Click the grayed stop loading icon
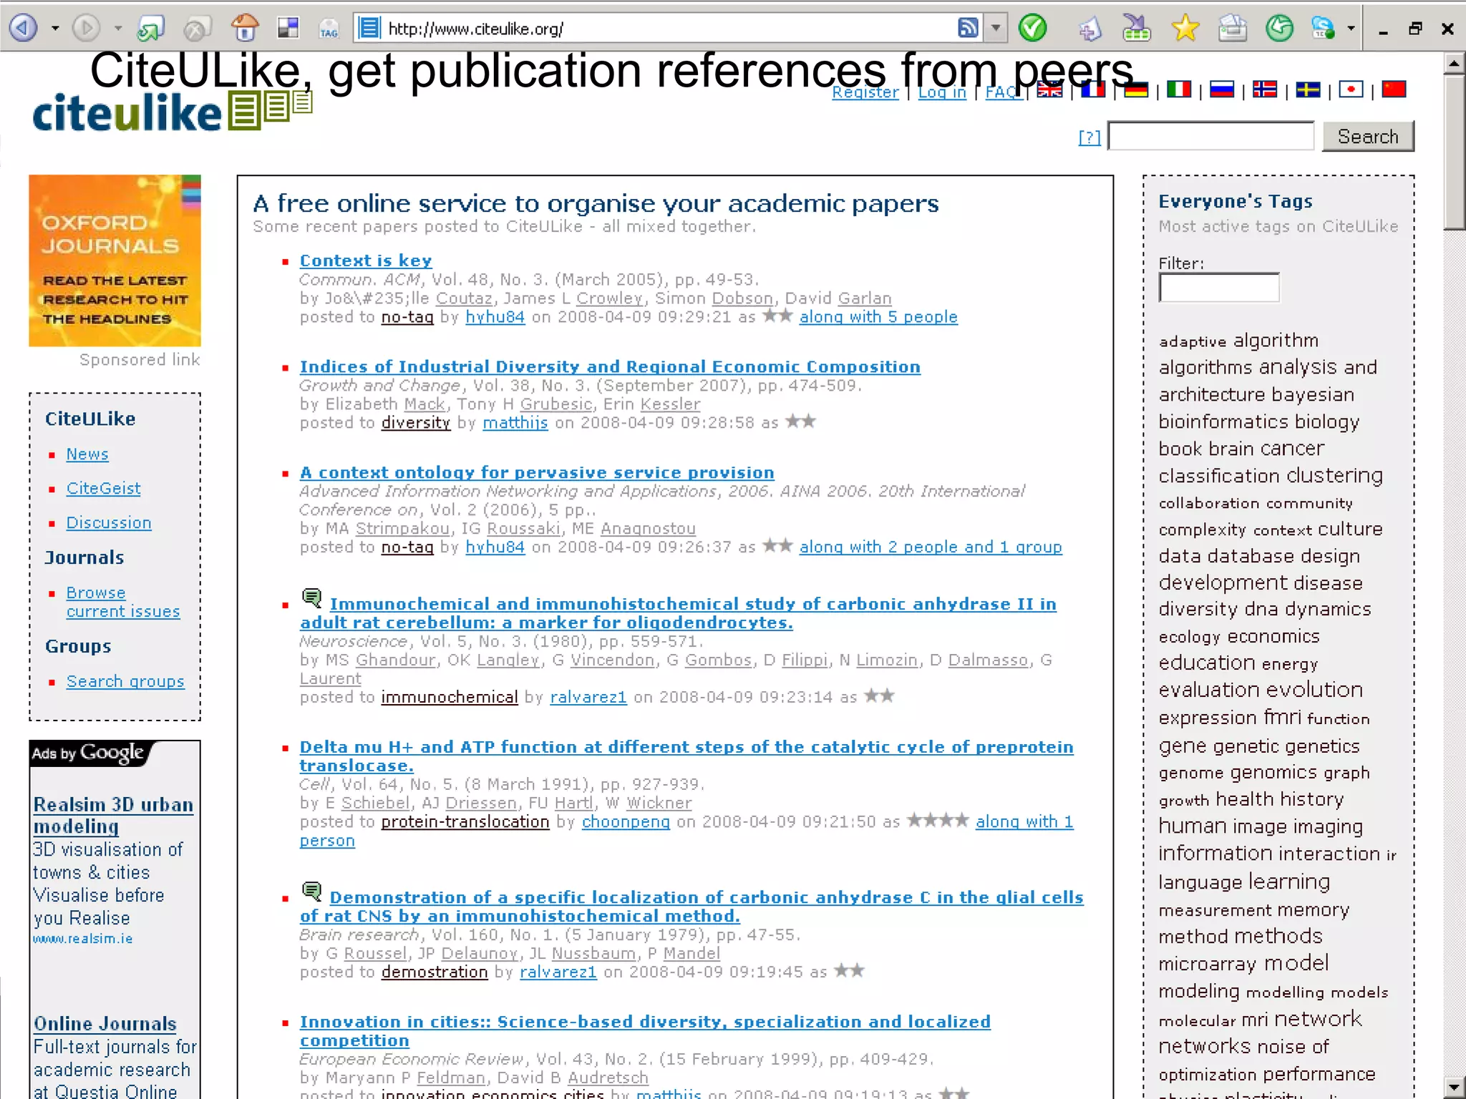The height and width of the screenshot is (1099, 1466). 196,29
